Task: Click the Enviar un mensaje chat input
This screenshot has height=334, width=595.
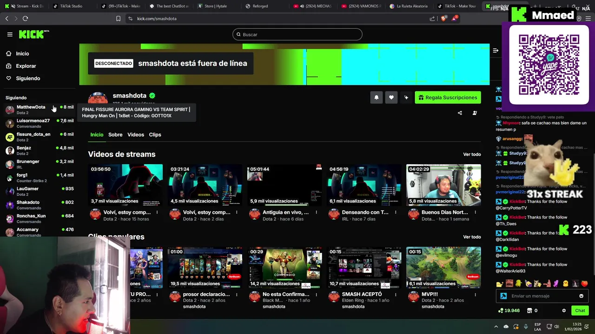Action: tap(543, 296)
